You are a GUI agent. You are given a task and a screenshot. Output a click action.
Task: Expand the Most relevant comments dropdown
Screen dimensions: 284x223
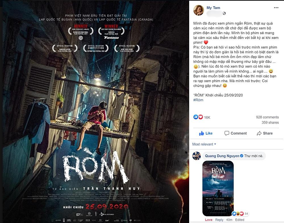tap(204, 144)
